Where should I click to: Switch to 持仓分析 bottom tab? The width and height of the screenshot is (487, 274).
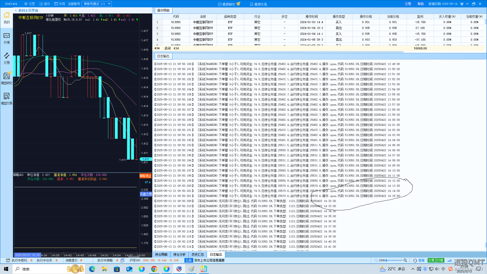click(x=179, y=254)
